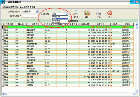
Task: Click the 服务生 column header
Action: coord(116,24)
